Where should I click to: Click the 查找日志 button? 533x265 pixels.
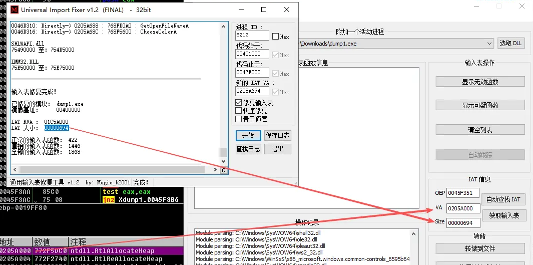[248, 149]
